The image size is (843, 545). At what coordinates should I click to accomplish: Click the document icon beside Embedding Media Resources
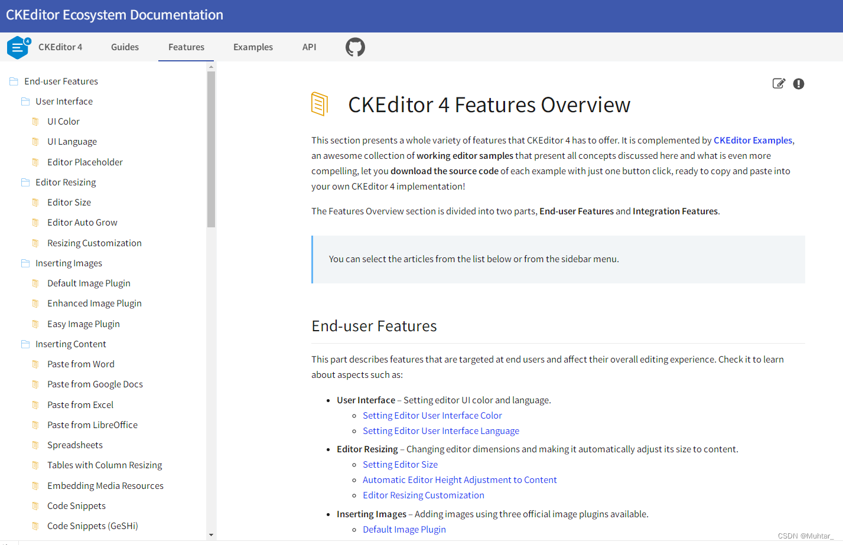point(35,486)
